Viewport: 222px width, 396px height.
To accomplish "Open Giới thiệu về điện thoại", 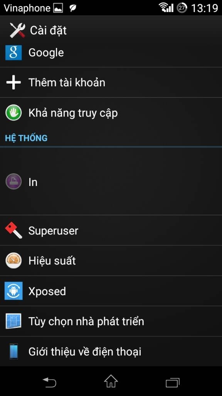I will click(111, 352).
